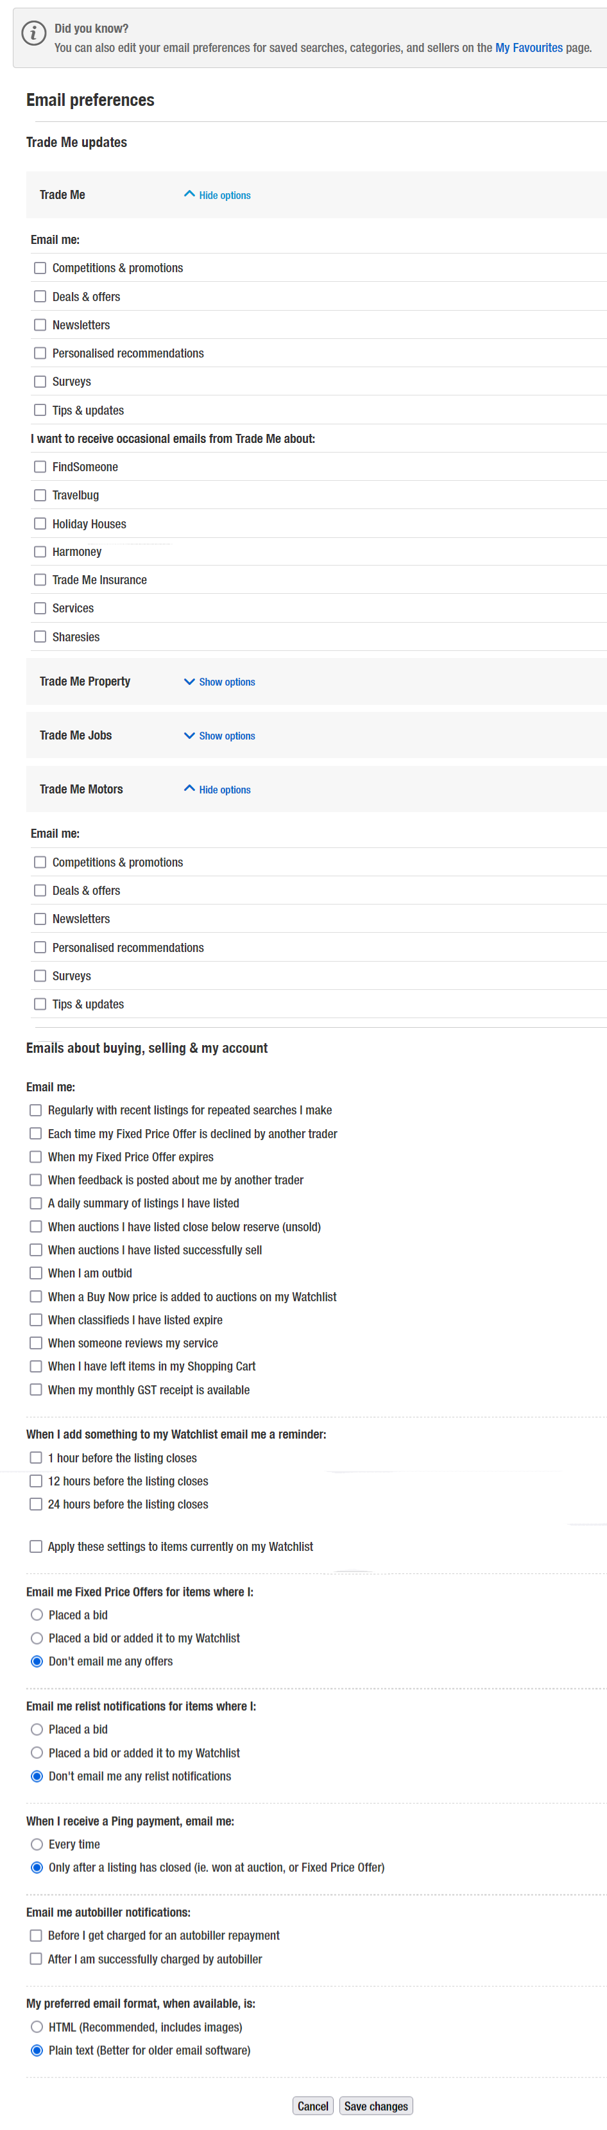Click the Cancel button

pos(312,2105)
